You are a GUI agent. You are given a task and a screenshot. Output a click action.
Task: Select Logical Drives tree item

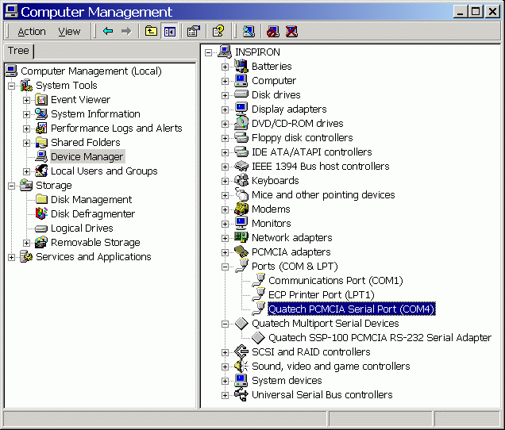pos(82,228)
